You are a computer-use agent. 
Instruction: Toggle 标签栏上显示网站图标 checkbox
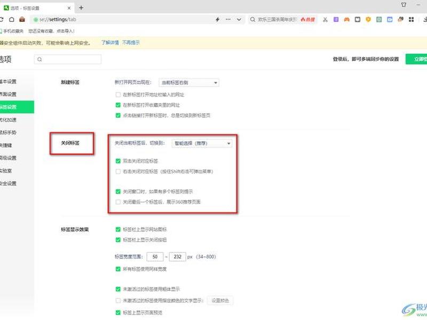click(118, 229)
